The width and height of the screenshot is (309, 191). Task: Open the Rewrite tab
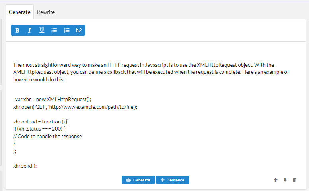pyautogui.click(x=46, y=12)
